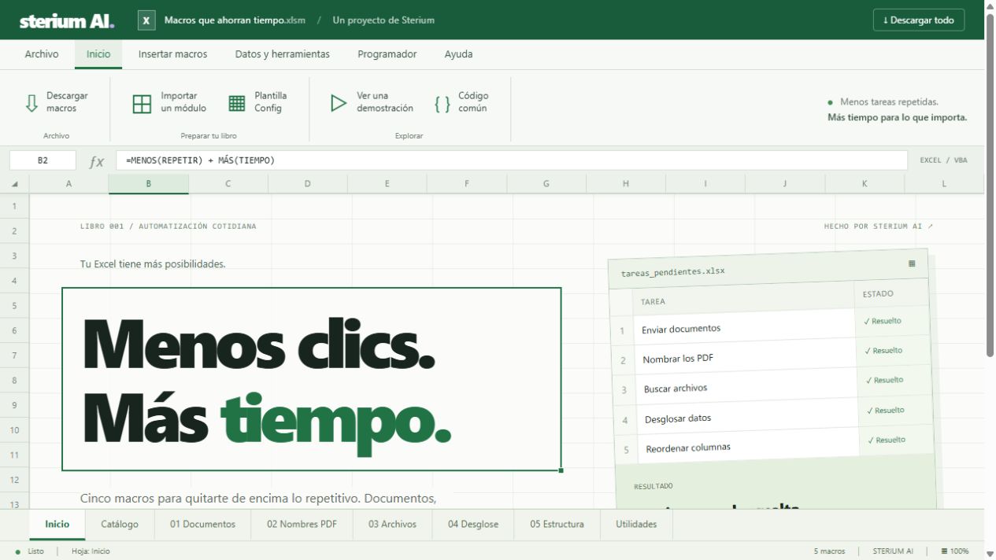Image resolution: width=996 pixels, height=560 pixels.
Task: Click the STERIUM AI status bar entry
Action: tap(893, 551)
